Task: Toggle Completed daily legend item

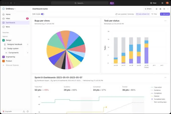Action: (x=158, y=99)
